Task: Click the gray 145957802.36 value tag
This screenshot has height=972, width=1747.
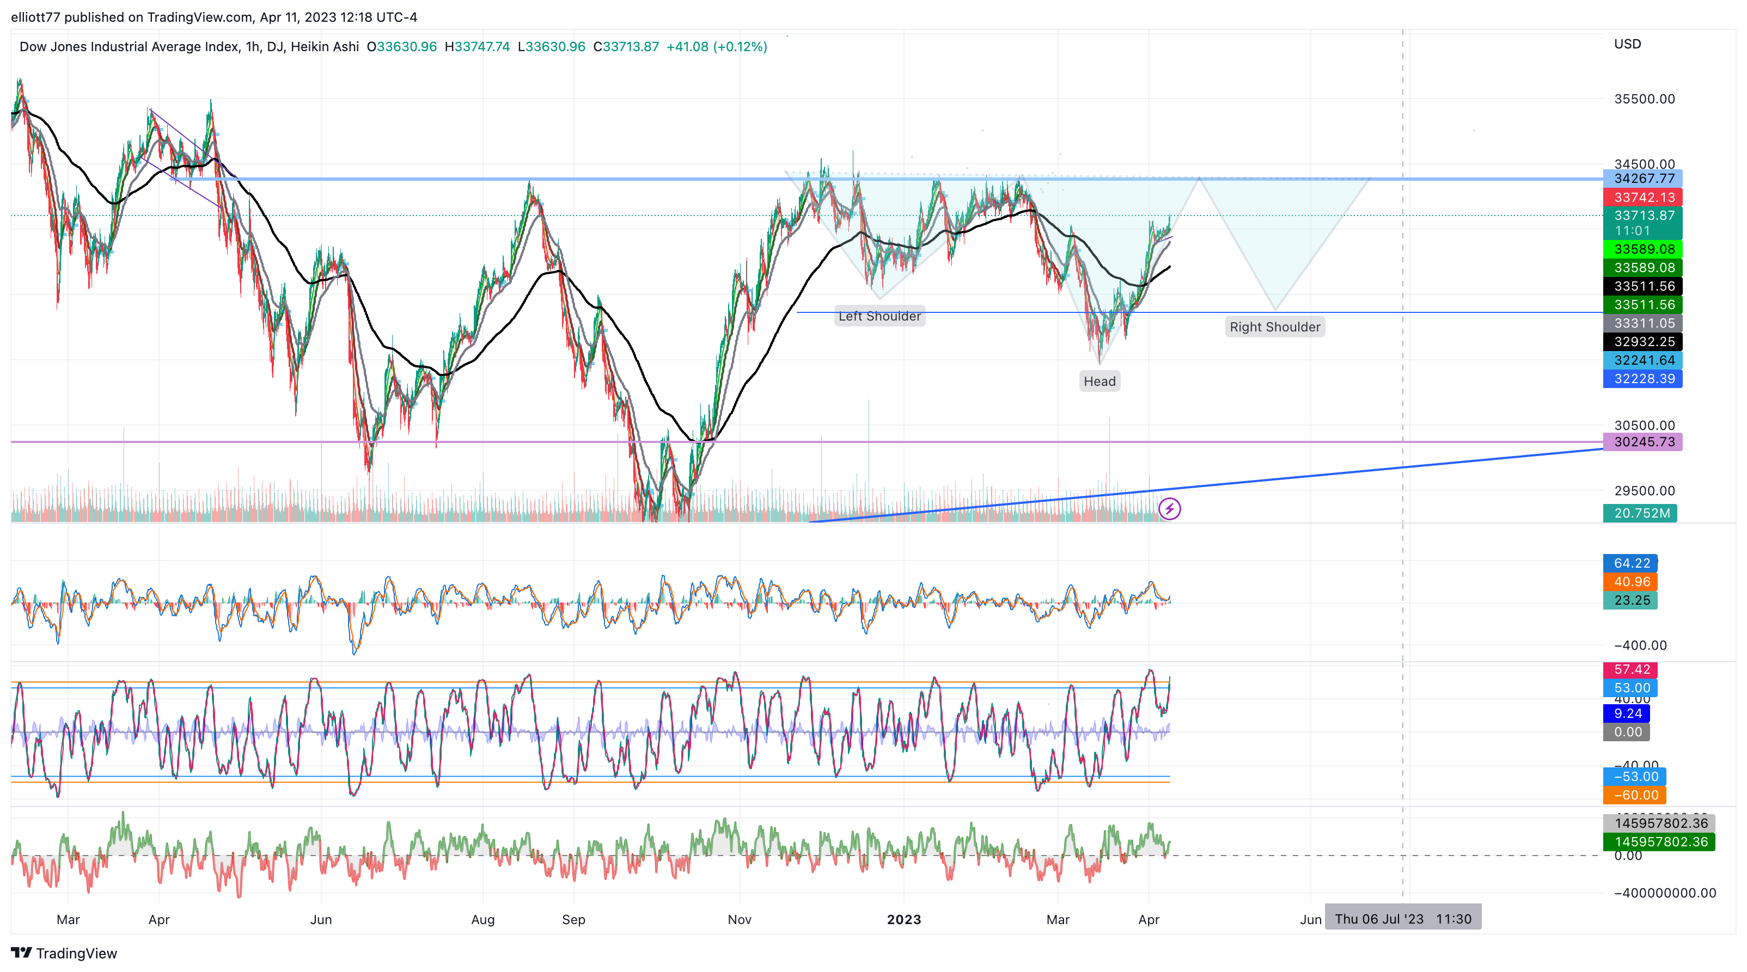Action: click(x=1659, y=823)
